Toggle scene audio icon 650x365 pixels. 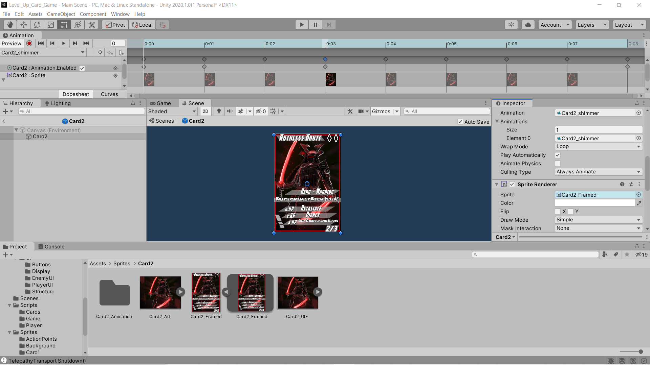coord(230,111)
